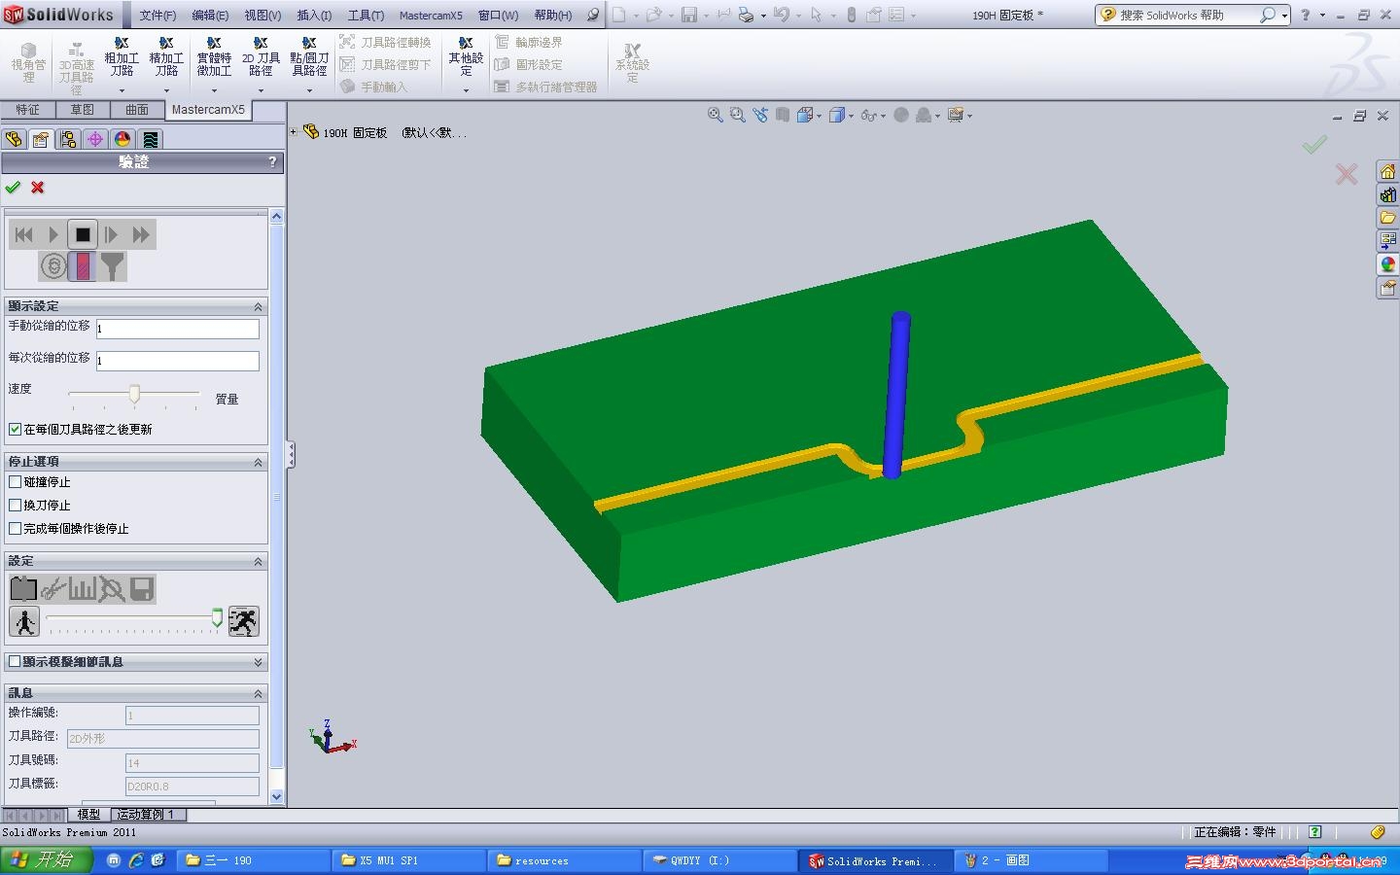This screenshot has width=1400, height=875.
Task: Select the FeatureManager design tree tab icon
Action: coord(14,139)
